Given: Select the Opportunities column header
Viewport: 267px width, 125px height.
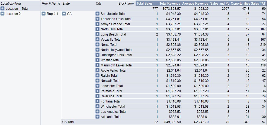Looking at the screenshot, I should [240, 3].
